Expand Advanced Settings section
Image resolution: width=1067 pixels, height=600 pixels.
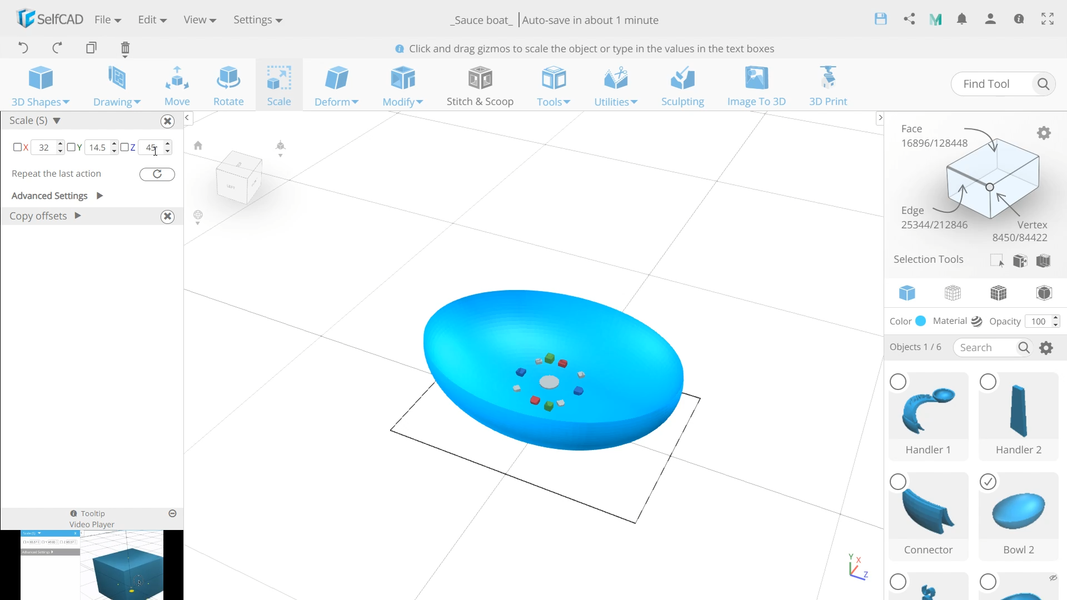pyautogui.click(x=99, y=196)
